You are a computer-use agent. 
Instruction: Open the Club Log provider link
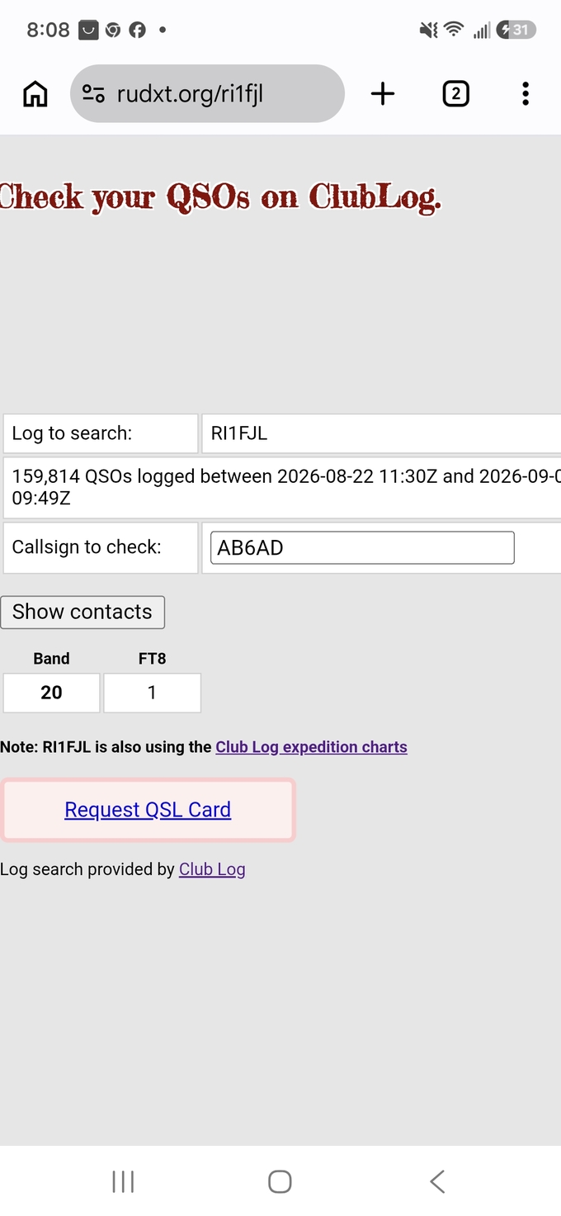[212, 869]
